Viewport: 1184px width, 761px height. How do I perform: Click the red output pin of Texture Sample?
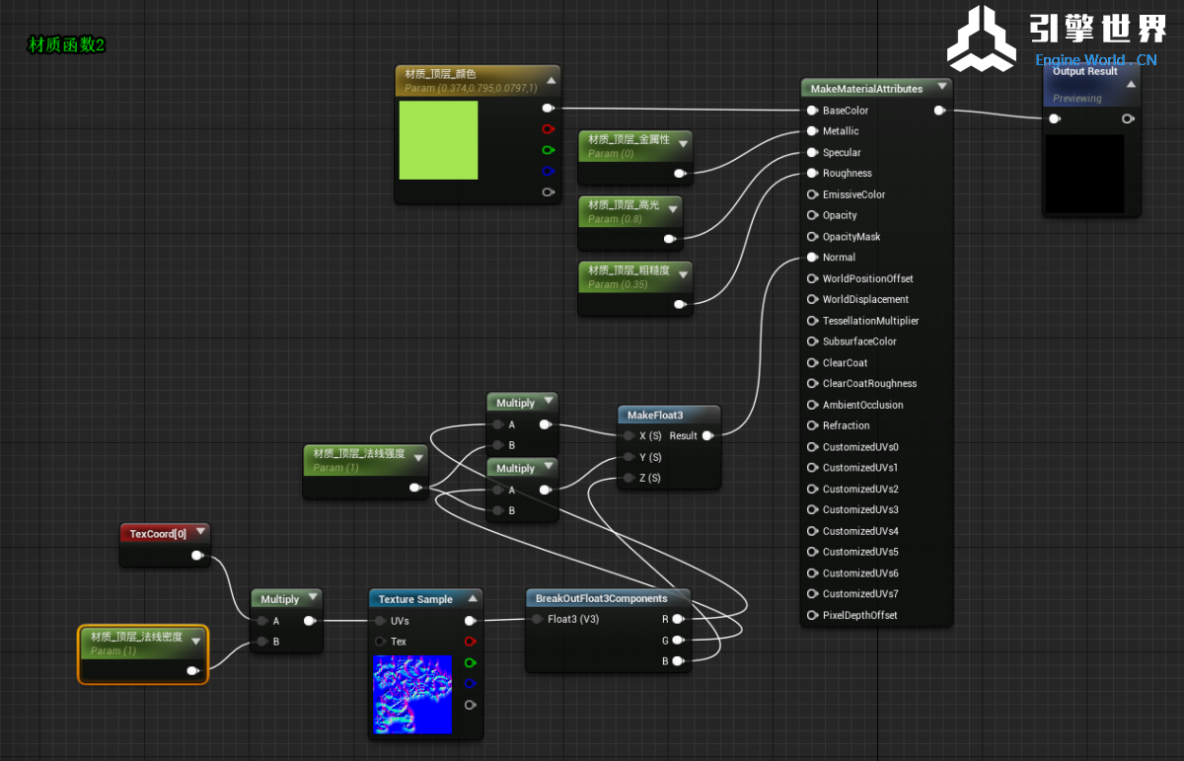click(x=470, y=642)
